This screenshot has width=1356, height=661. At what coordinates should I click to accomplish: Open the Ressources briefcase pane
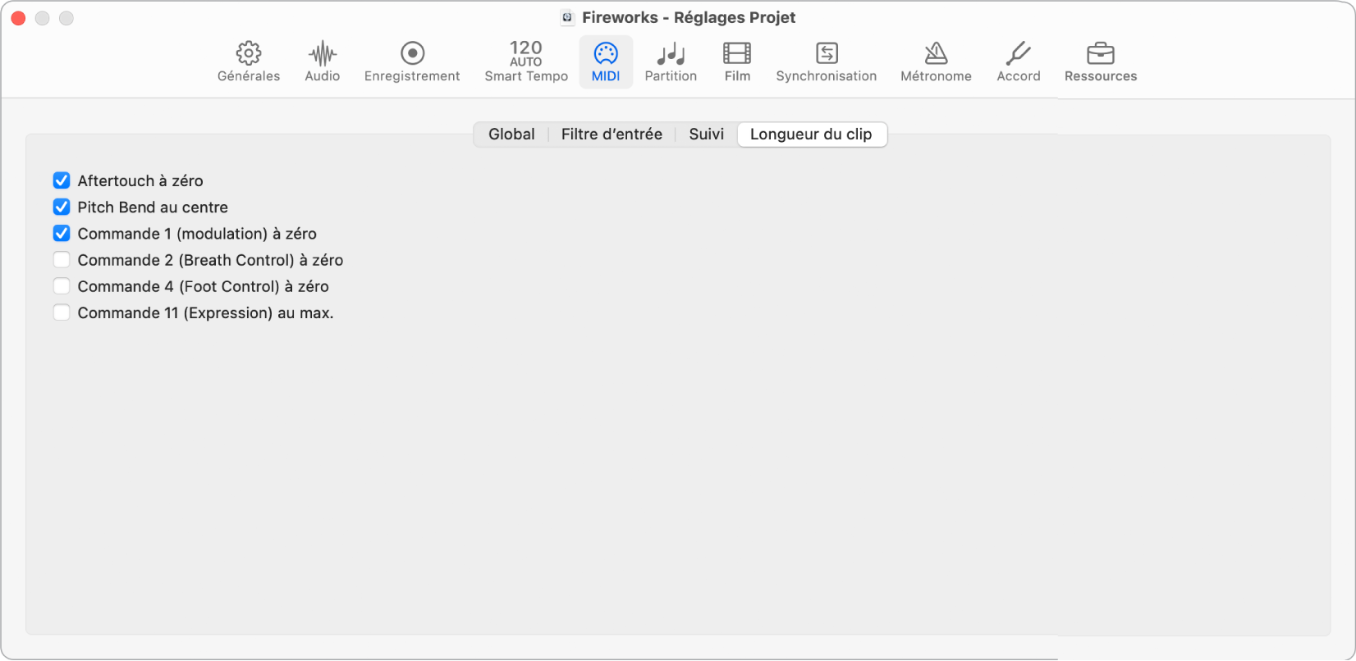pos(1101,62)
